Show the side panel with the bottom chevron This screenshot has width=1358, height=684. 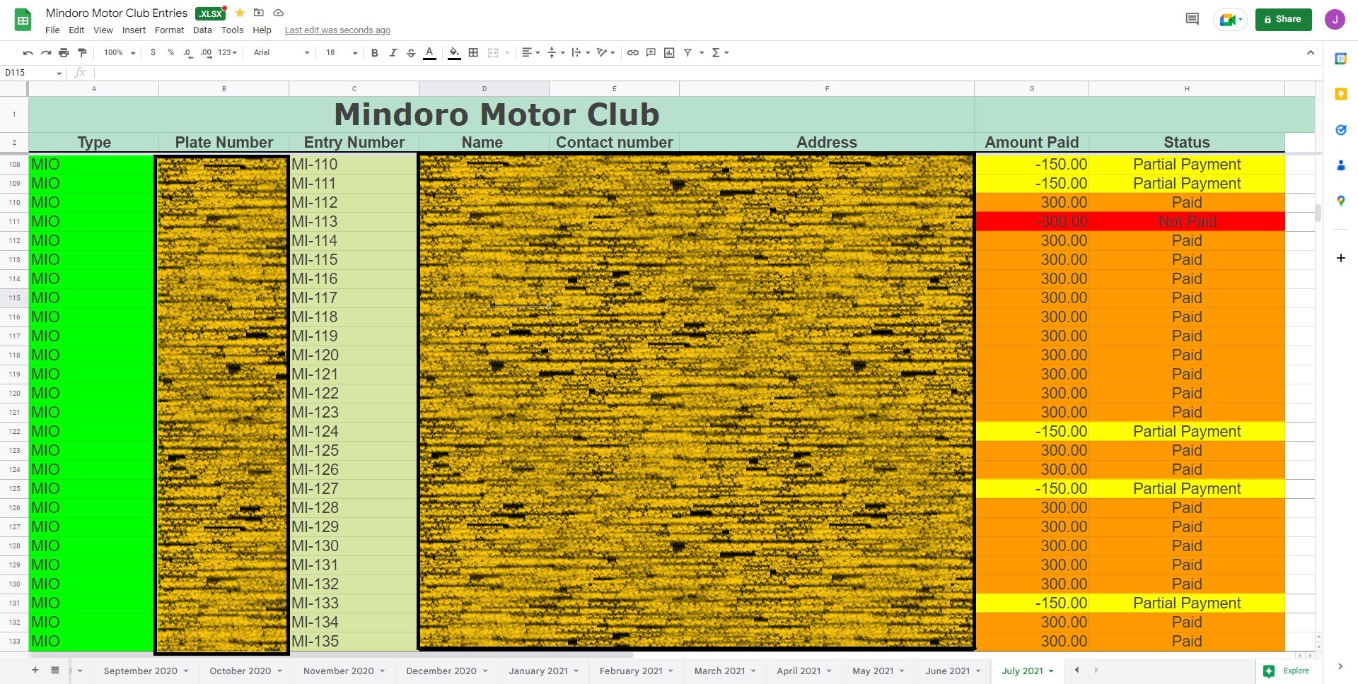(1340, 666)
